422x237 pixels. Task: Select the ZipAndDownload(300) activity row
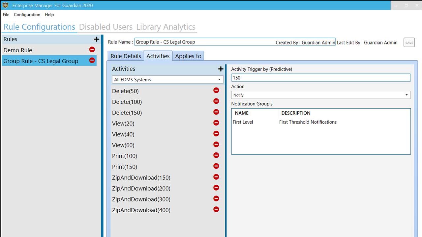pyautogui.click(x=167, y=199)
